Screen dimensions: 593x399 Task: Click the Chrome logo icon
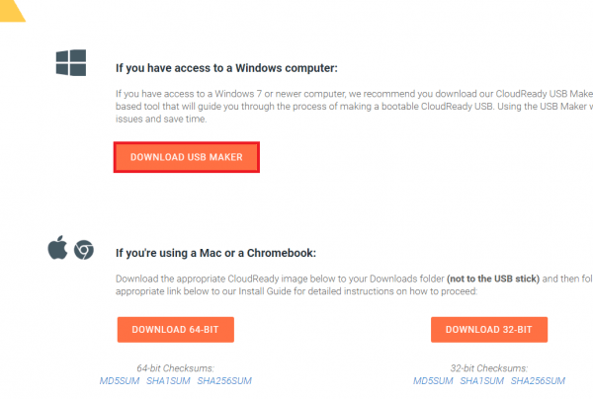[84, 250]
